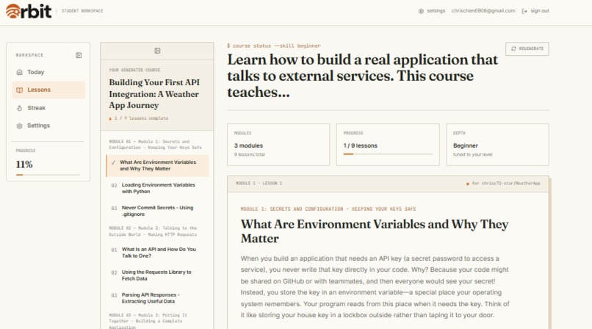The image size is (592, 329).
Task: Click the MODULE 1 · LESSON 1 label
Action: [259, 183]
